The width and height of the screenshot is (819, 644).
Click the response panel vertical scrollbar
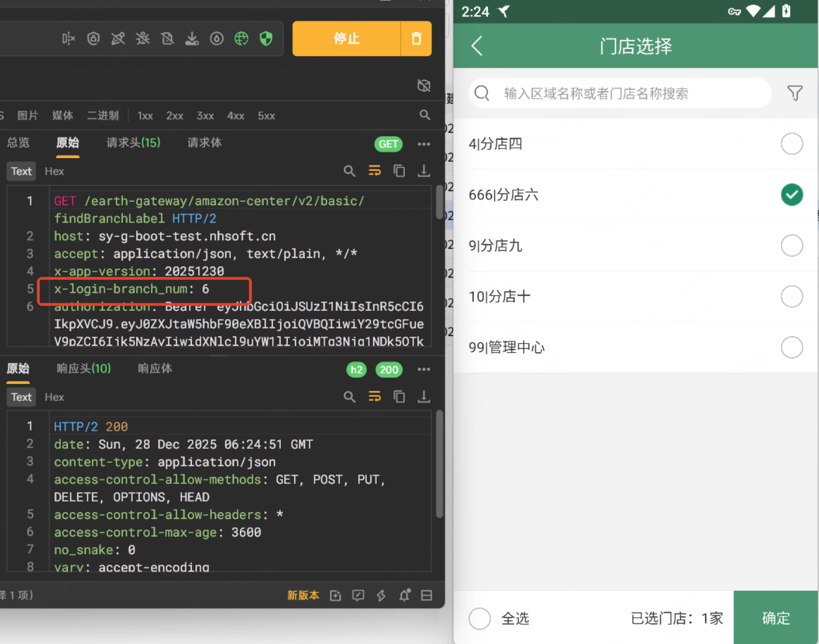[x=439, y=464]
